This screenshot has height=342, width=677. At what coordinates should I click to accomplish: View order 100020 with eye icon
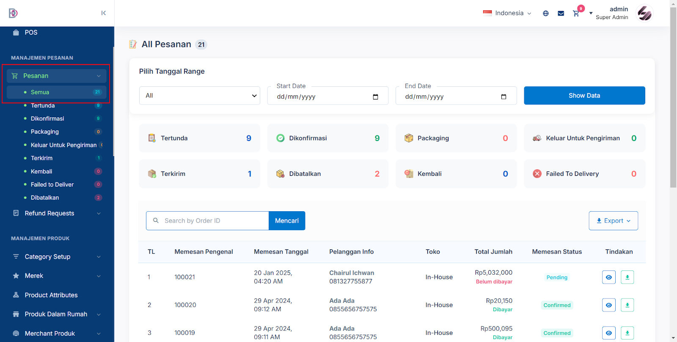(x=609, y=305)
